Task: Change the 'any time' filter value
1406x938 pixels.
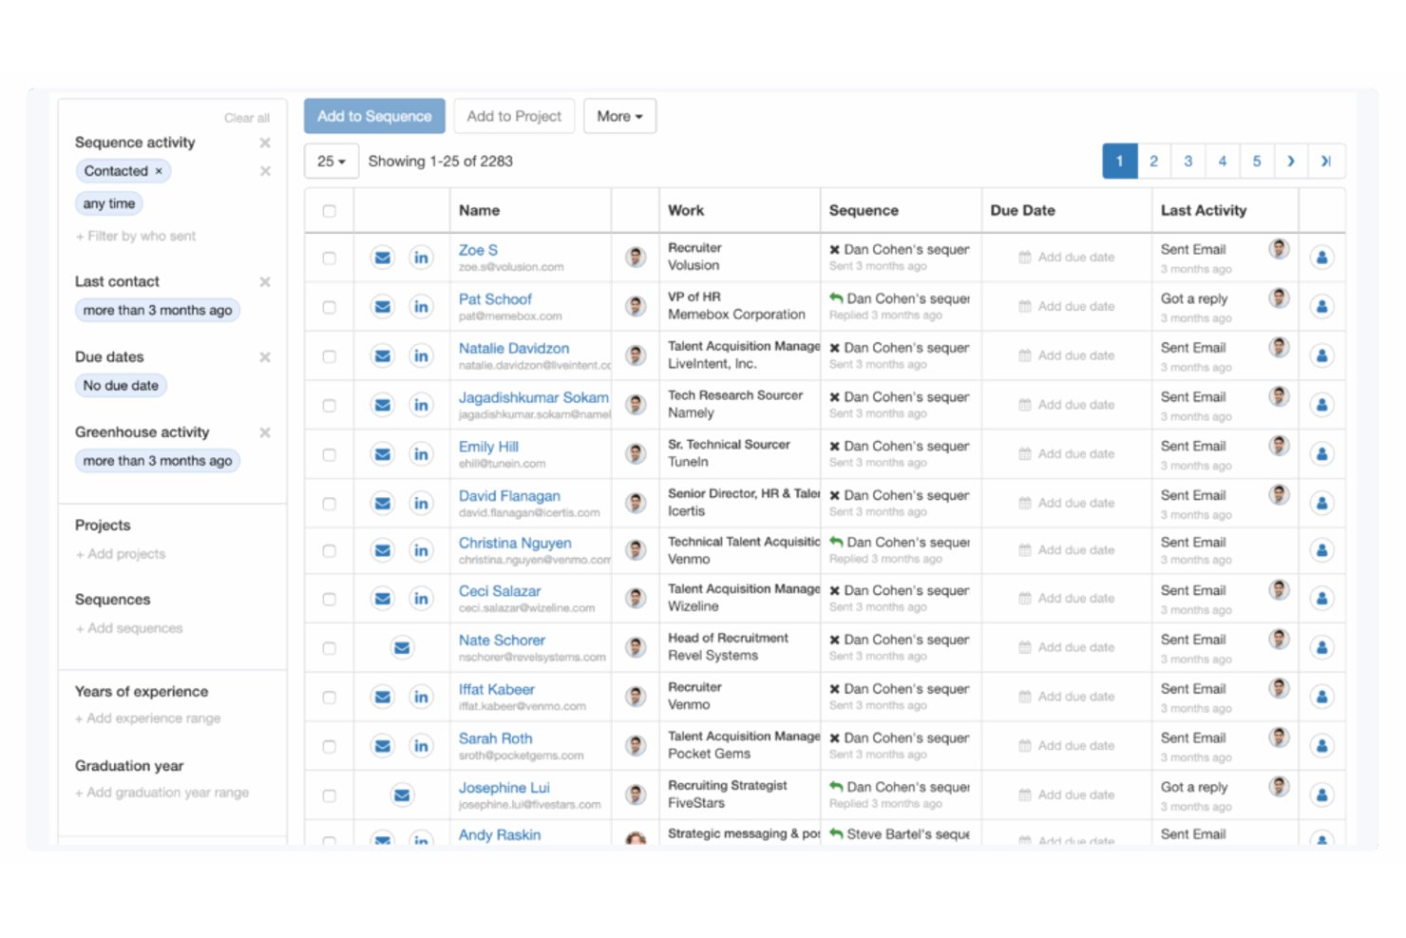Action: point(109,203)
